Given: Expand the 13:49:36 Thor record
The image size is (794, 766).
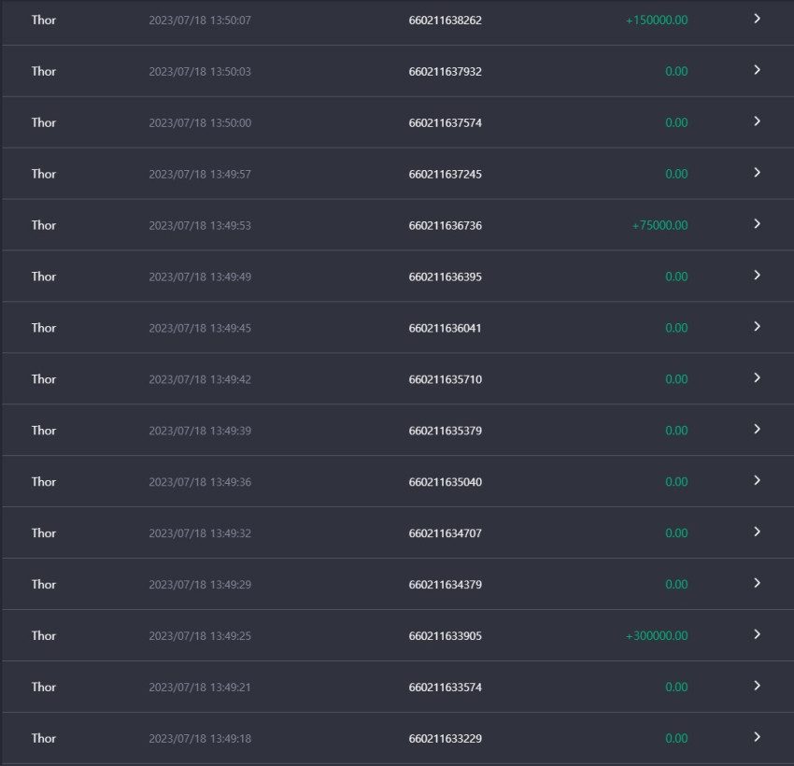Looking at the screenshot, I should [757, 480].
